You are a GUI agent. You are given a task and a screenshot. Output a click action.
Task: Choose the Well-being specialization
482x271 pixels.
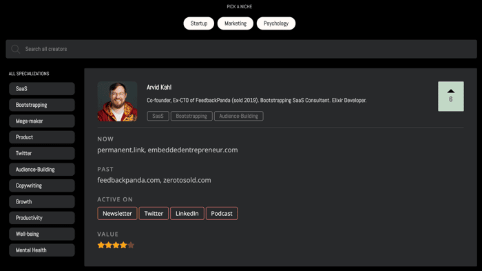point(42,234)
